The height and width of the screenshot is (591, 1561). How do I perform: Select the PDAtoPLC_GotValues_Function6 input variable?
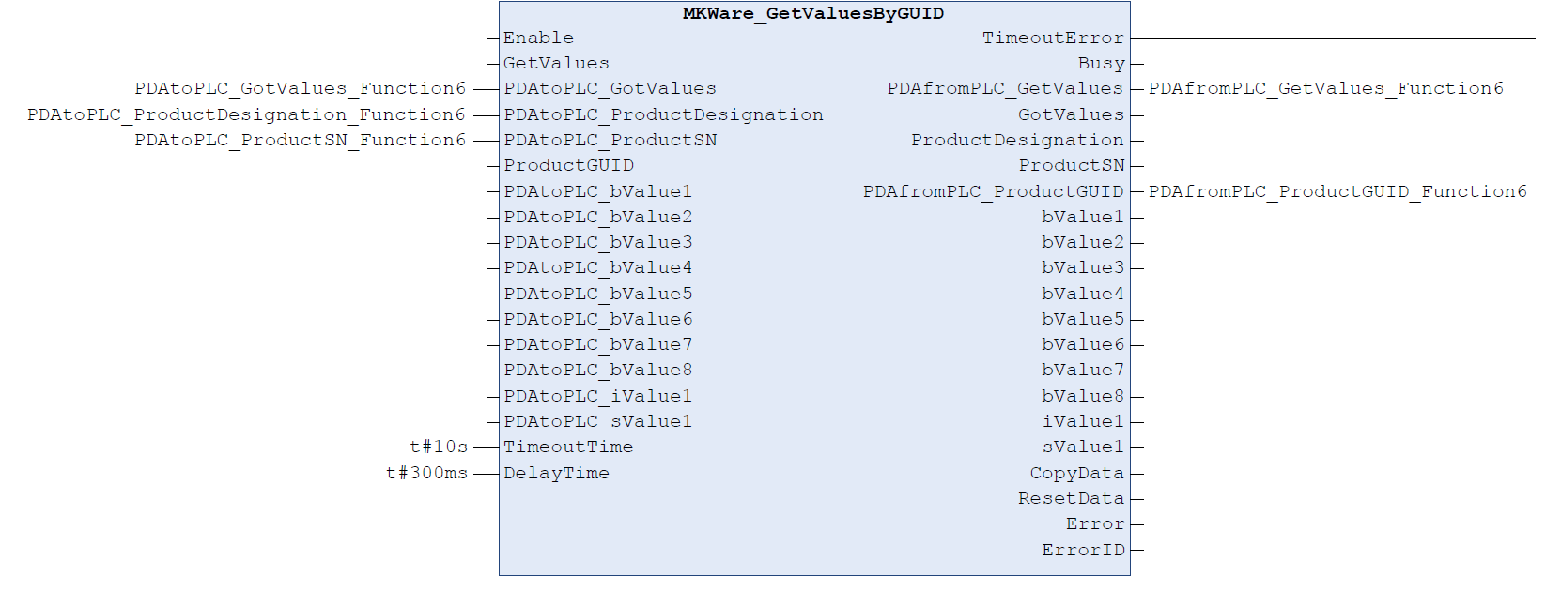tap(300, 89)
